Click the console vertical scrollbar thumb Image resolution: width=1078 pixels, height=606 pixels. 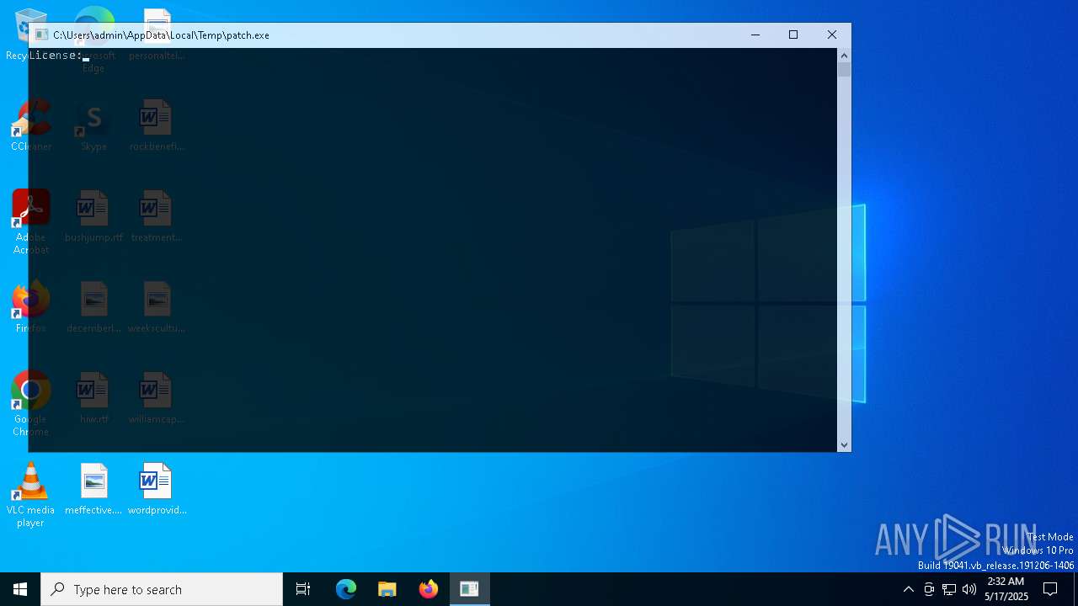pyautogui.click(x=845, y=70)
